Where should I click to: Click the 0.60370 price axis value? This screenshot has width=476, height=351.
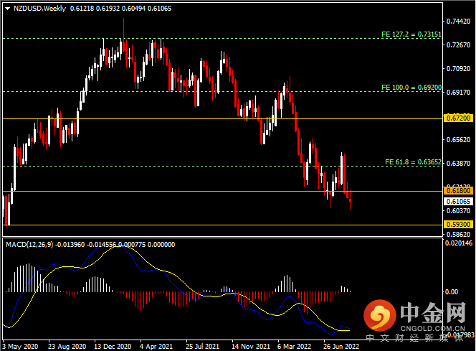458,211
